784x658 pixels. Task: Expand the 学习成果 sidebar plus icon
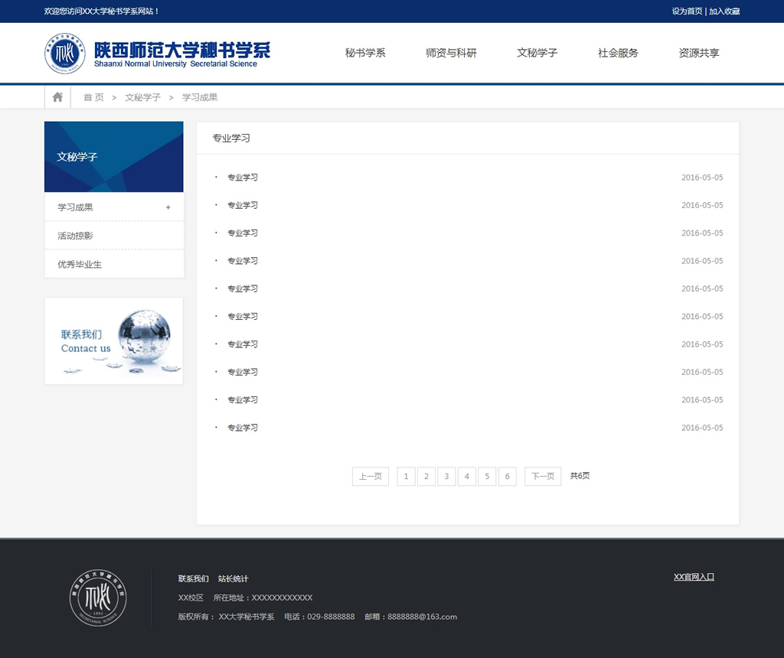tap(168, 207)
